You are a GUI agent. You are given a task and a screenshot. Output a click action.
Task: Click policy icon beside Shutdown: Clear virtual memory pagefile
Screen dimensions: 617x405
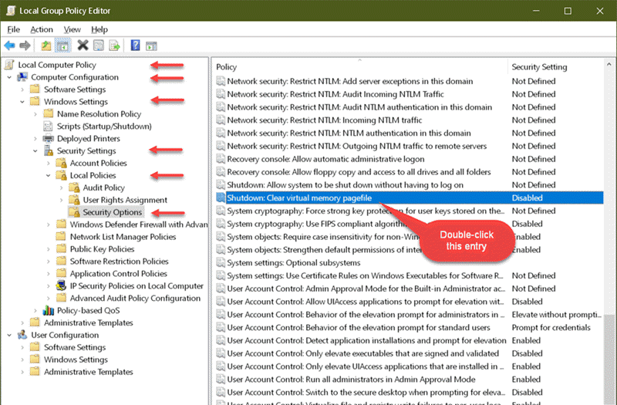click(x=221, y=197)
